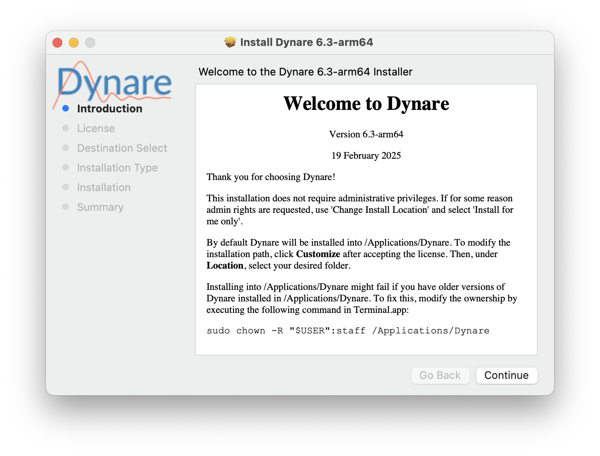Select the Installation step in sidebar
The height and width of the screenshot is (456, 600).
tap(104, 187)
